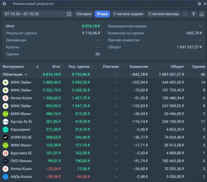The image size is (207, 182).
Task: Select the Бустер.Ру instrument name
Action: (21, 122)
